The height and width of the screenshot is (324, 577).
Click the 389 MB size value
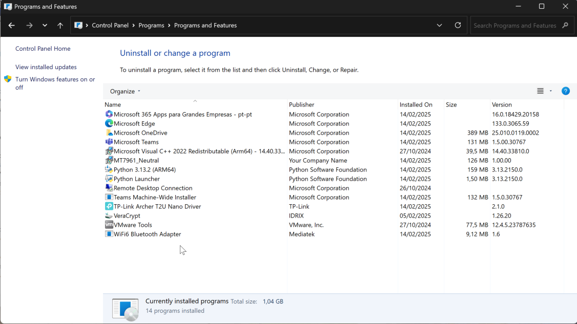click(x=478, y=133)
